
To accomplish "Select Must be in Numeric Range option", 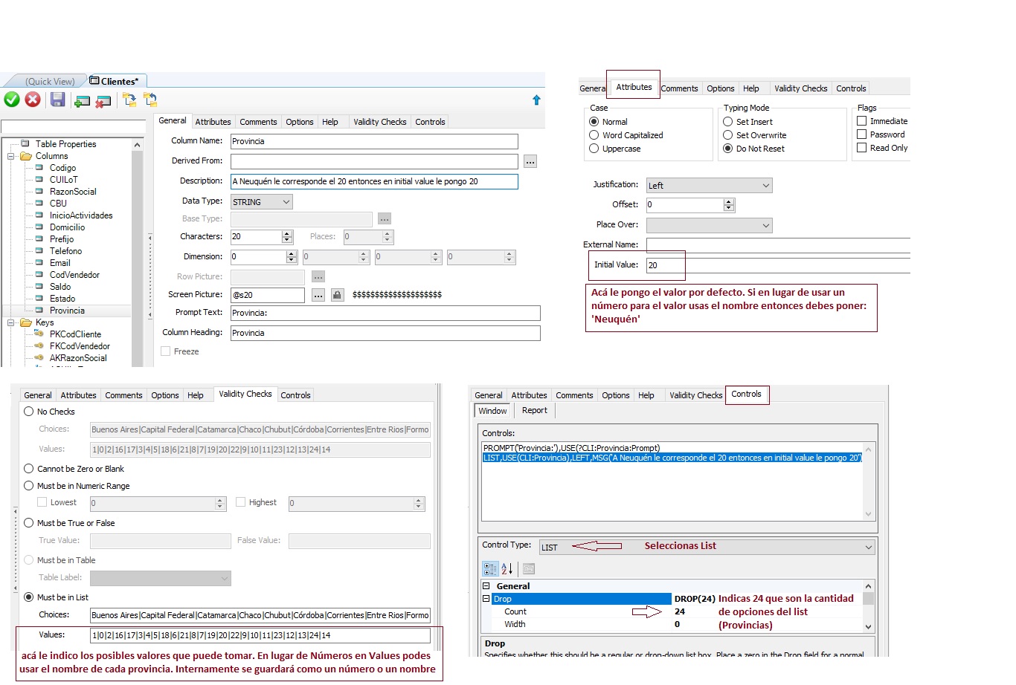I will tap(29, 486).
